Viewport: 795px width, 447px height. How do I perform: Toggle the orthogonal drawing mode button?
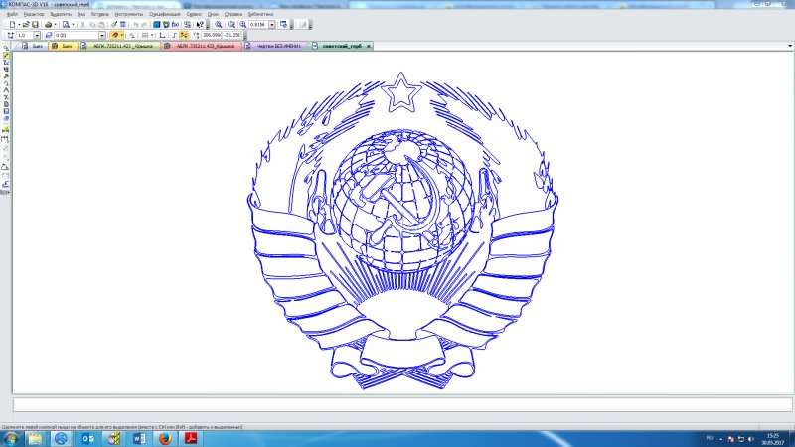(x=162, y=36)
